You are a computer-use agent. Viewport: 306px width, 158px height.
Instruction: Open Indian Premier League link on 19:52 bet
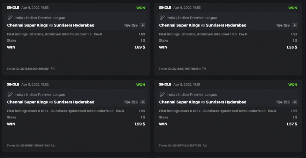click(40, 95)
